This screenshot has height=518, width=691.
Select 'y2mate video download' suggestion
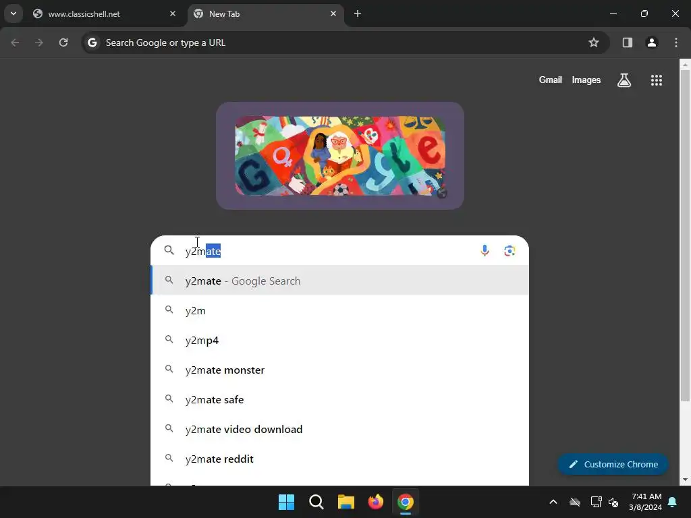[x=340, y=429]
